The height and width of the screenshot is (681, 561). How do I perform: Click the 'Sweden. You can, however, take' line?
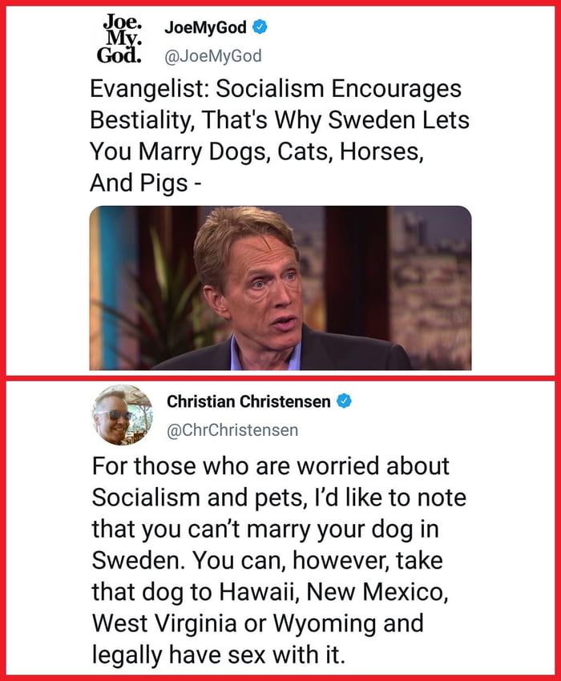[267, 560]
